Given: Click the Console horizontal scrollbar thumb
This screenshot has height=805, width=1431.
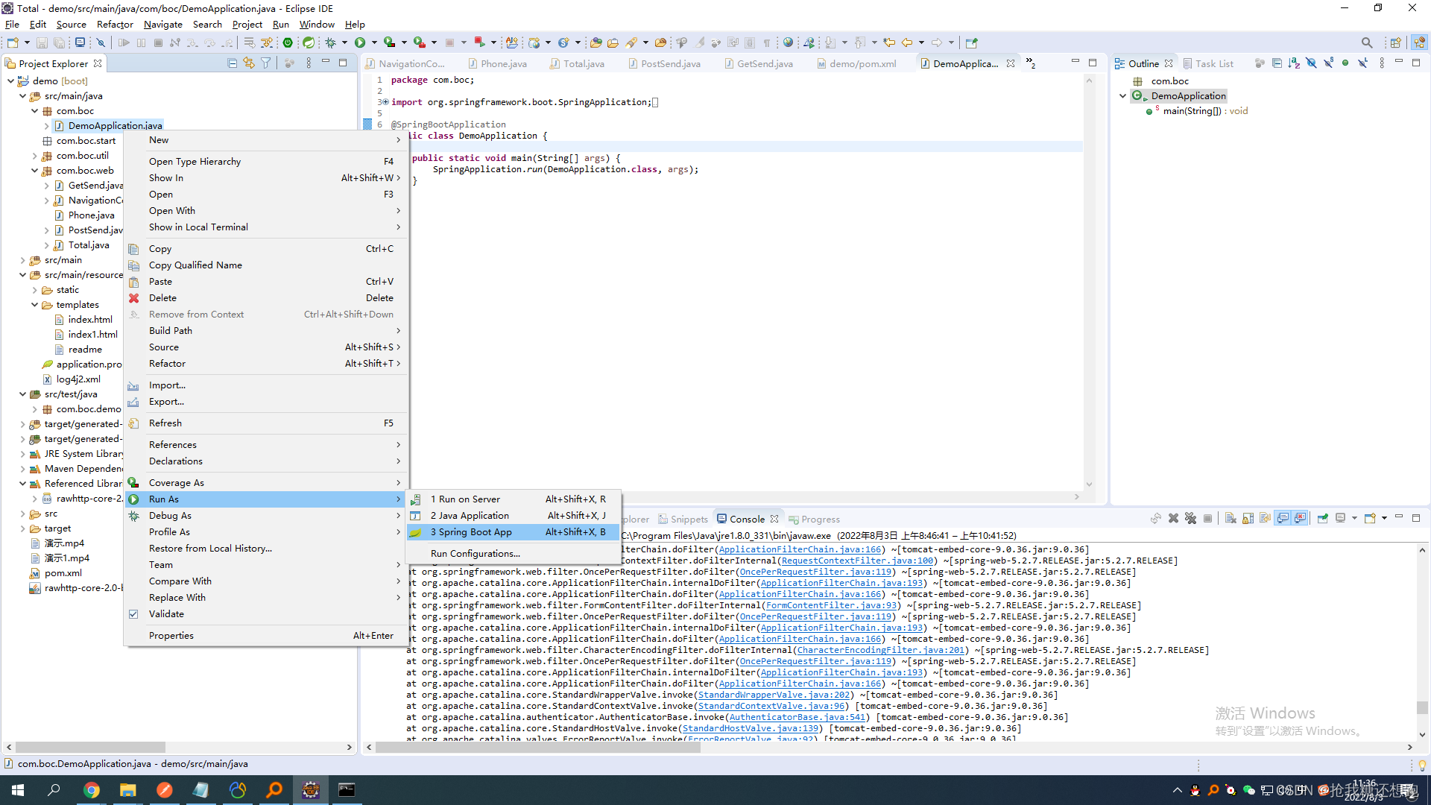Looking at the screenshot, I should pos(537,747).
